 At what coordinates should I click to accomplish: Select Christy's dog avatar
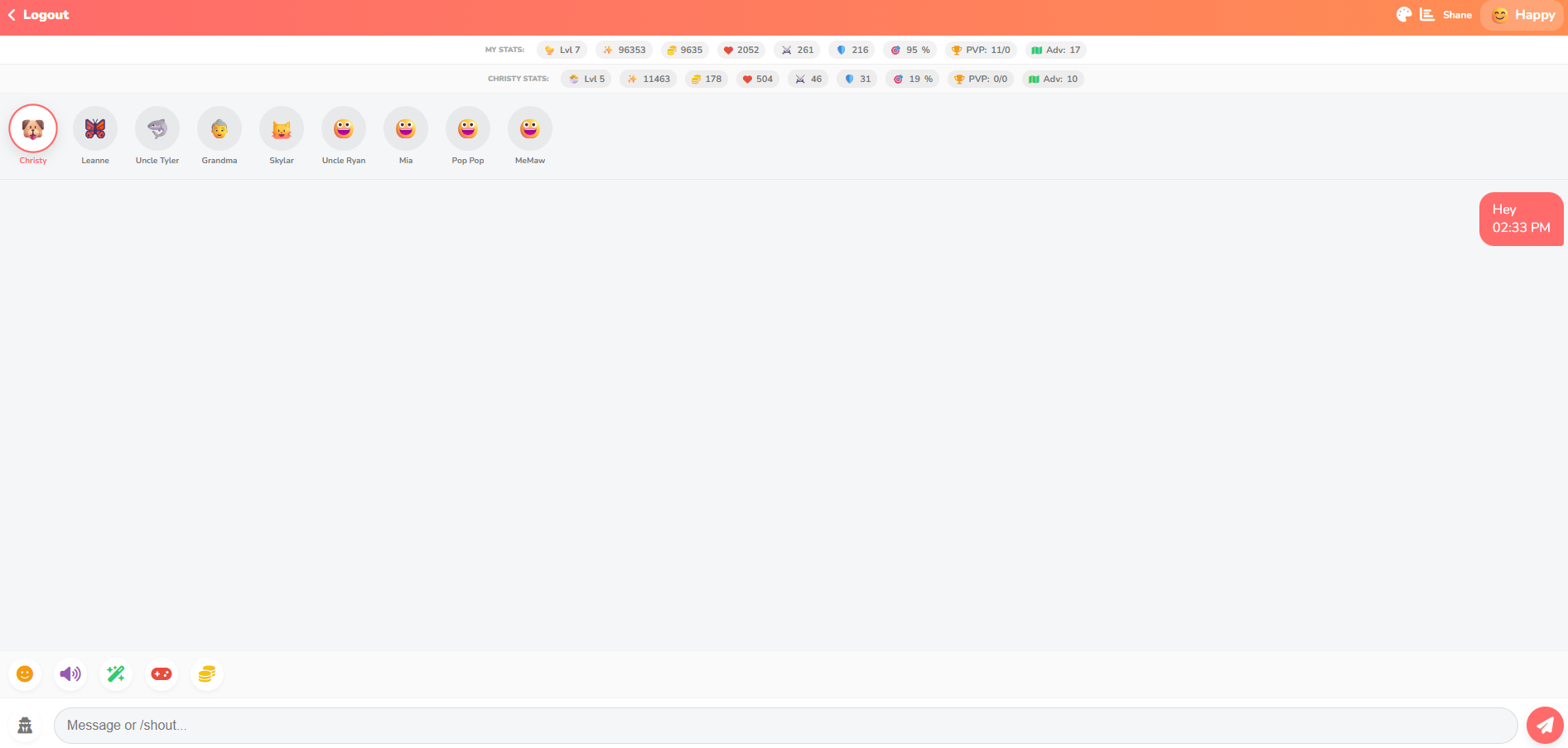[33, 128]
